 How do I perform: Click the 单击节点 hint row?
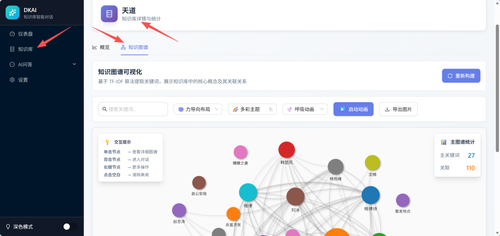pyautogui.click(x=130, y=152)
